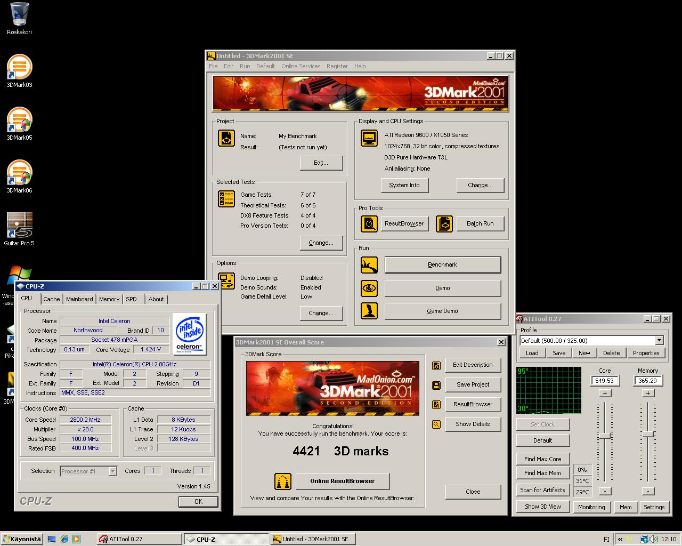
Task: Click the ResultBrowser magnifier icon in Pro Tools
Action: [369, 223]
